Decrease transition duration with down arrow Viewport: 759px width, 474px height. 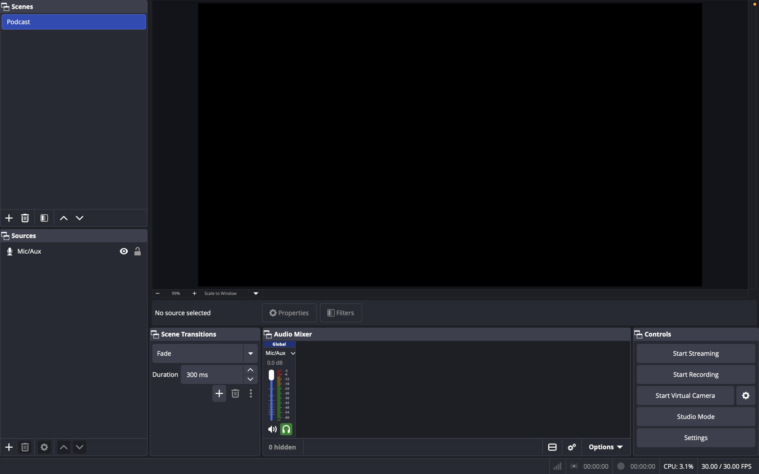250,379
